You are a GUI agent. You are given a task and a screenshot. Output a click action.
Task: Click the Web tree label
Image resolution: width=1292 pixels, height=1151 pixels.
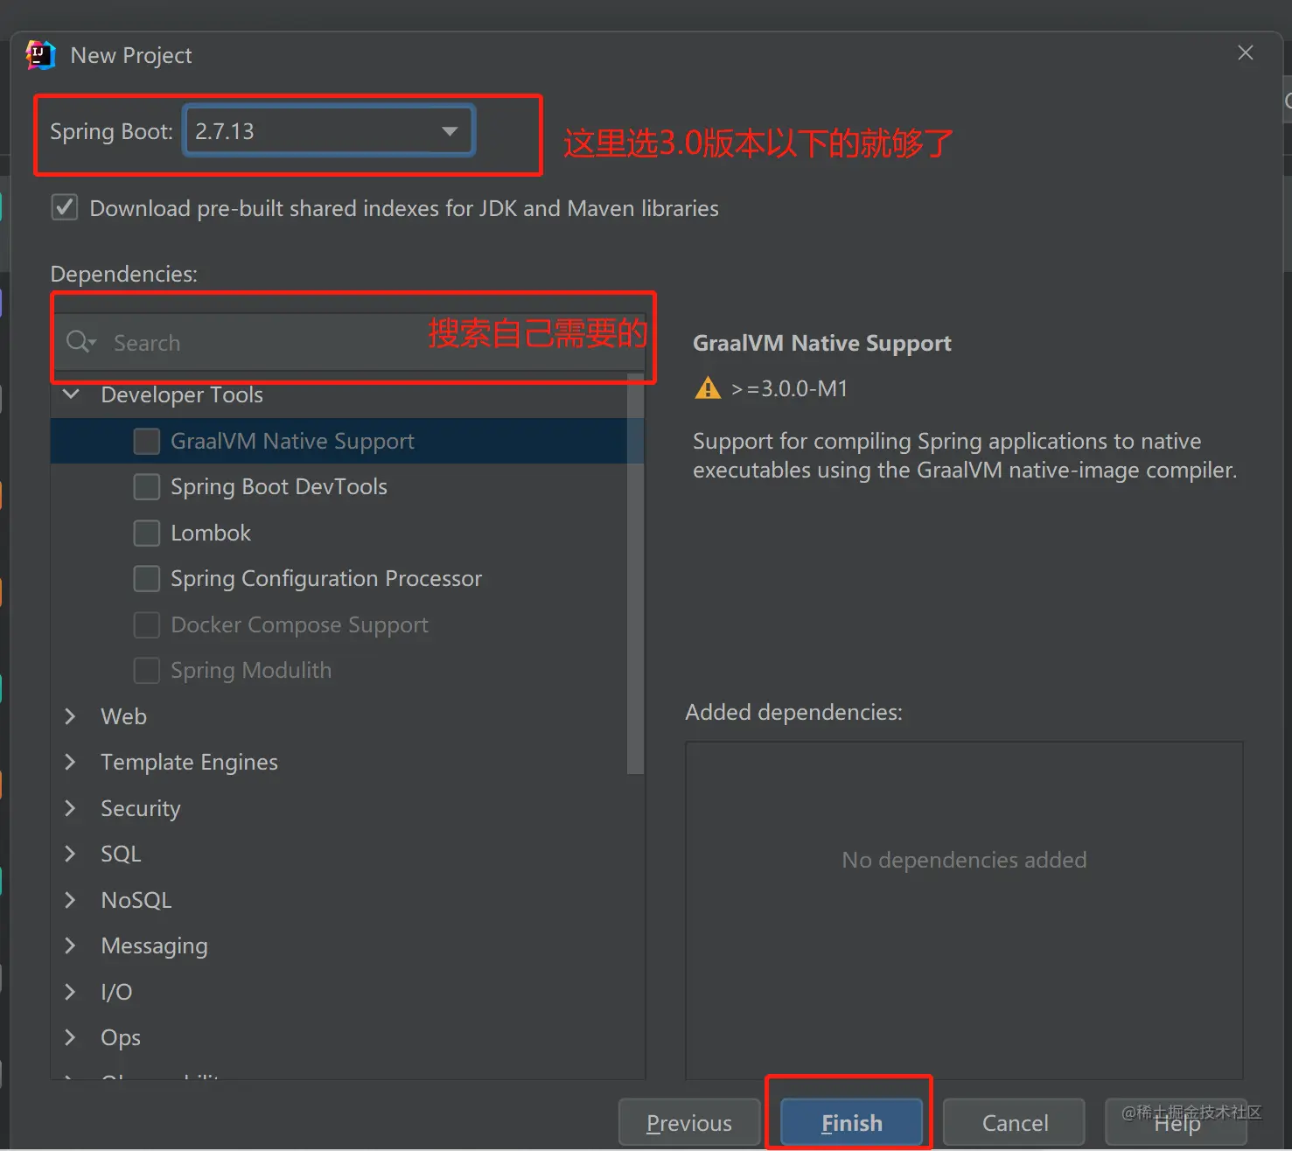(123, 716)
